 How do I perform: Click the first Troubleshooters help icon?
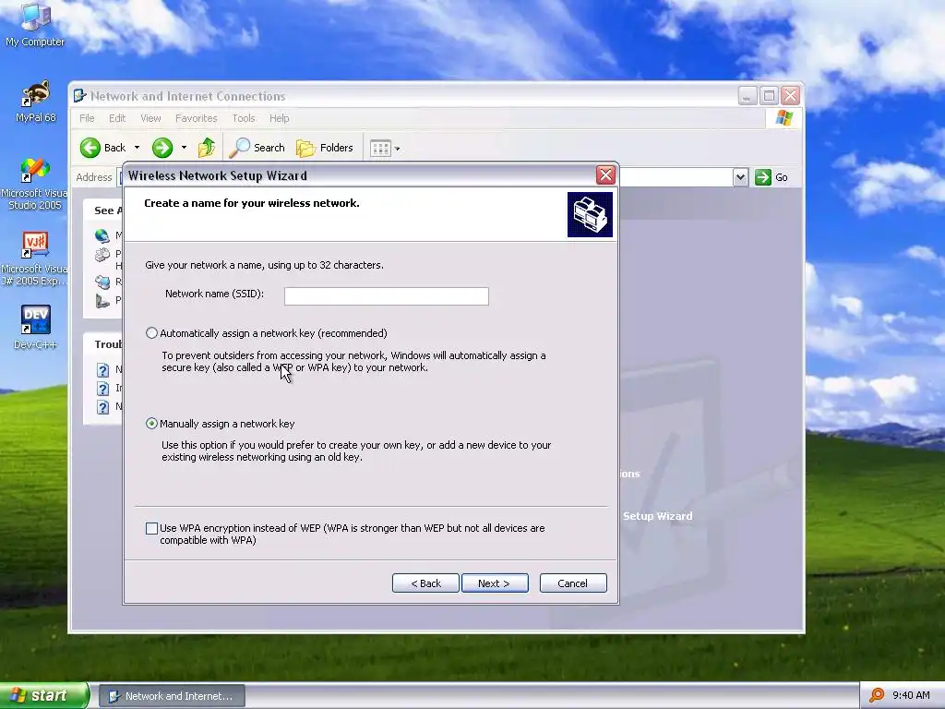pyautogui.click(x=103, y=369)
